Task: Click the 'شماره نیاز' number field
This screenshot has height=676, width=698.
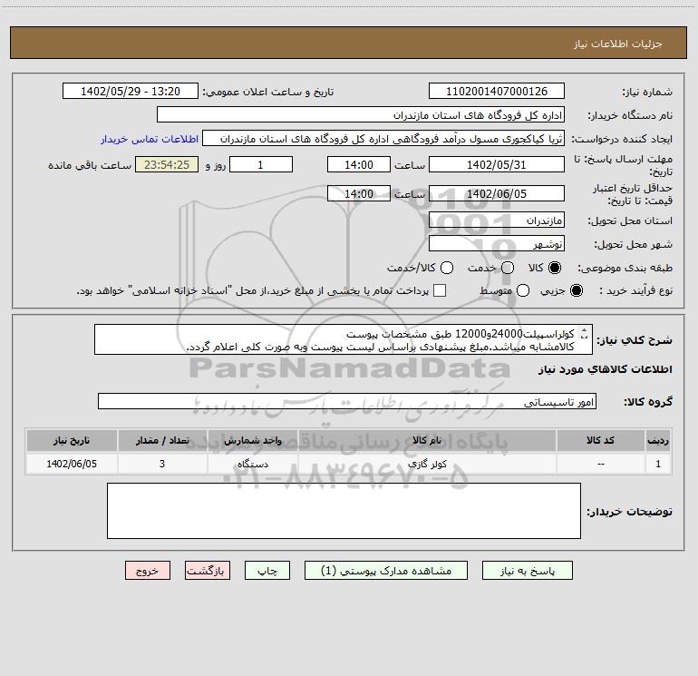Action: tap(496, 92)
